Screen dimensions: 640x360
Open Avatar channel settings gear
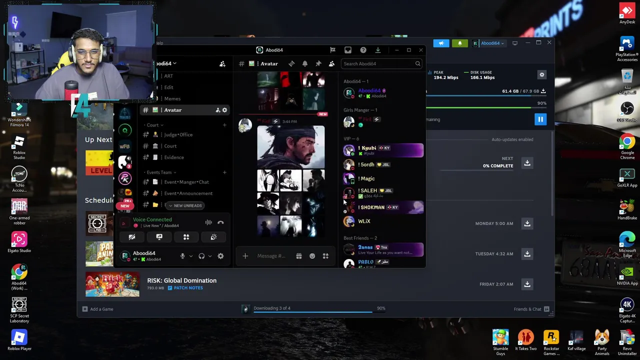tap(224, 110)
